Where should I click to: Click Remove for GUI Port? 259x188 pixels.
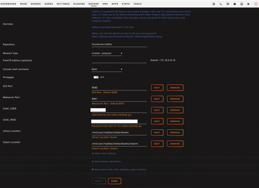click(x=175, y=88)
